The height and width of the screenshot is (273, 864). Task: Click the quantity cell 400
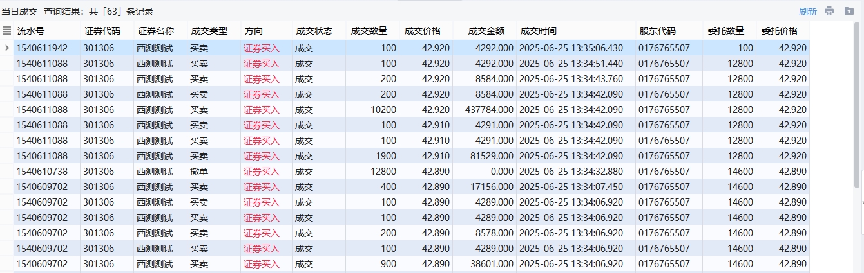pyautogui.click(x=389, y=187)
